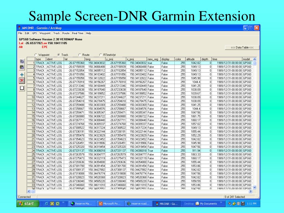Select the Track radio button

point(59,55)
